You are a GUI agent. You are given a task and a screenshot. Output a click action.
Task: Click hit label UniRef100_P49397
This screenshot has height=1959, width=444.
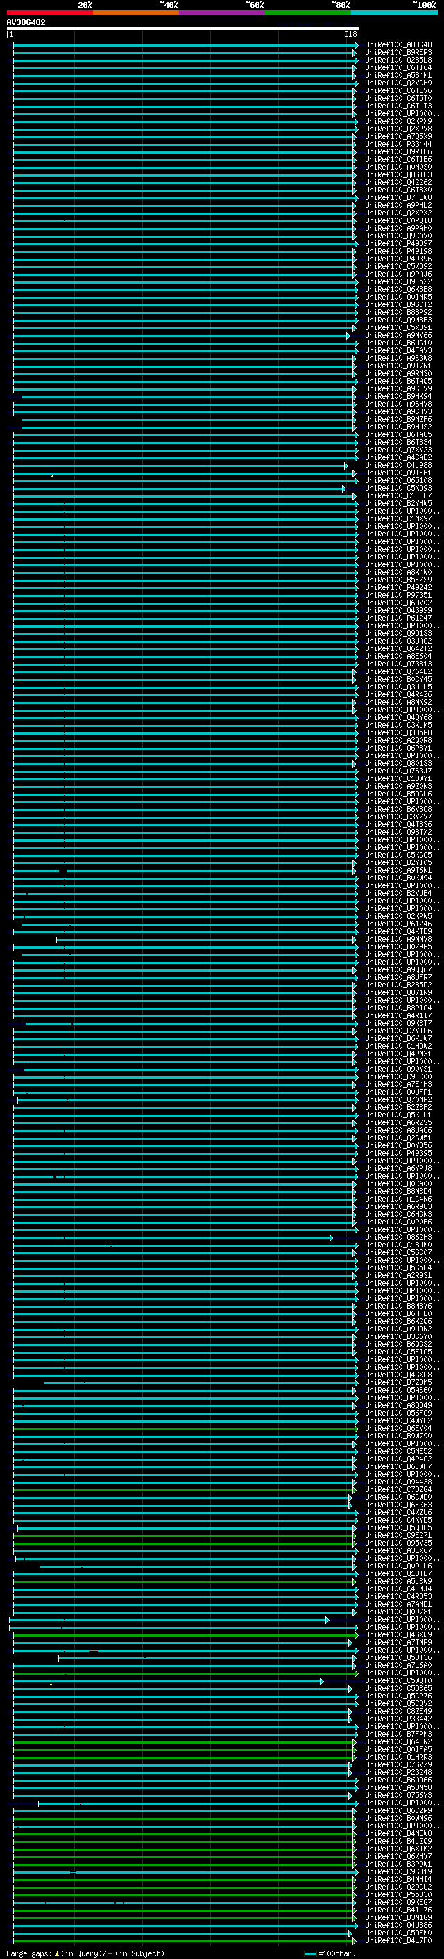[x=398, y=243]
